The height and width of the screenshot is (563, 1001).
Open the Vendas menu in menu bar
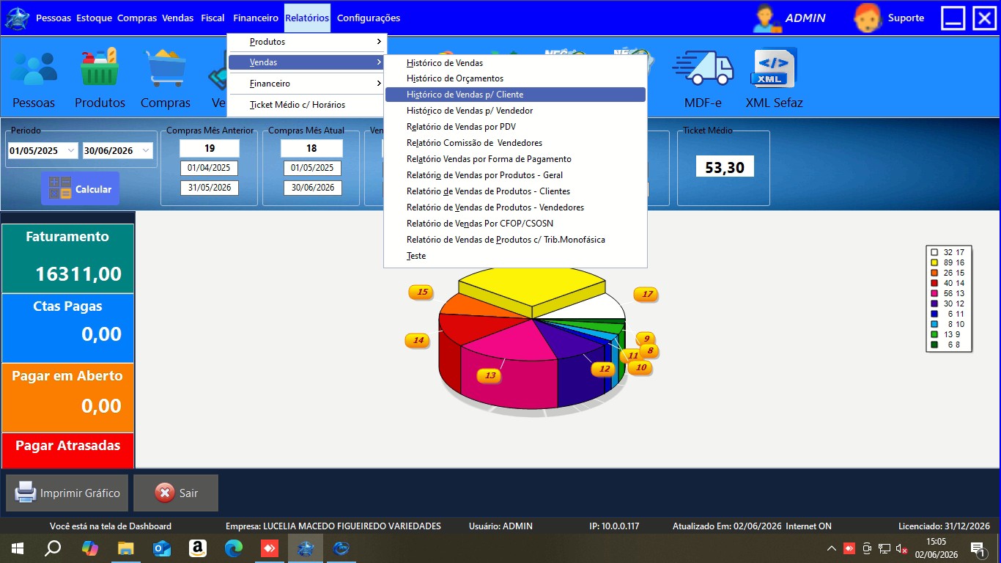(177, 18)
